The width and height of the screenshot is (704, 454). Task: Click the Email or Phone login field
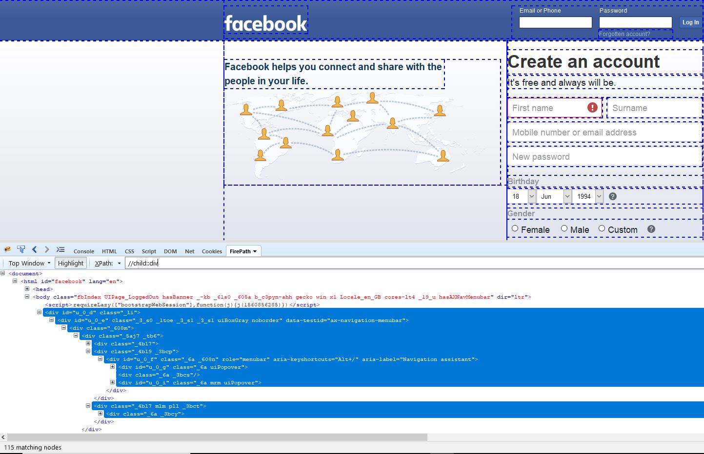[556, 22]
